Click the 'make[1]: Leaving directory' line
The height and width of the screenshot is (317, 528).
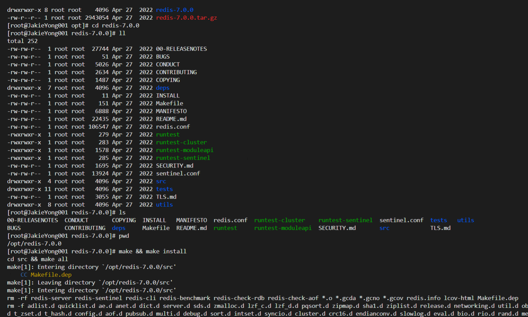[x=90, y=282]
